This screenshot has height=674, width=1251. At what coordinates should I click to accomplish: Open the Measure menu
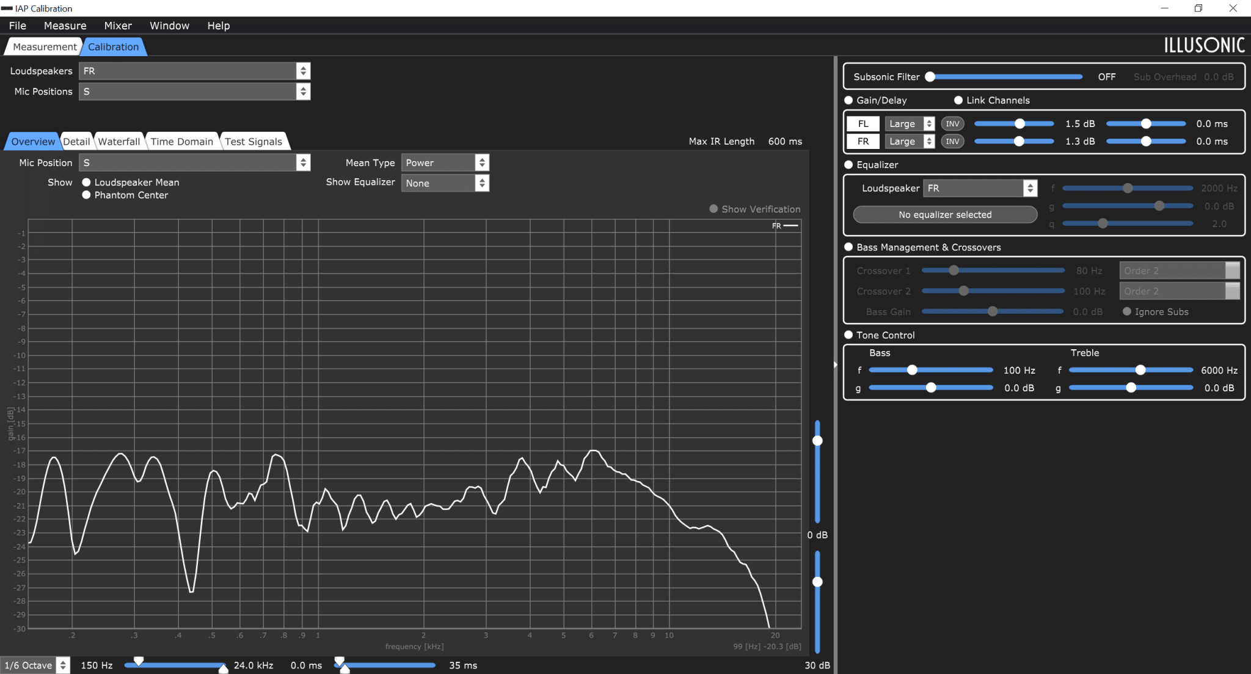pos(65,26)
